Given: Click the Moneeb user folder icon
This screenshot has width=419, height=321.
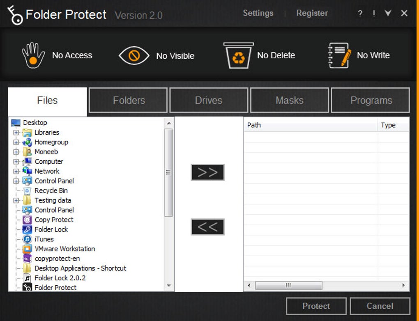Looking at the screenshot, I should [27, 152].
